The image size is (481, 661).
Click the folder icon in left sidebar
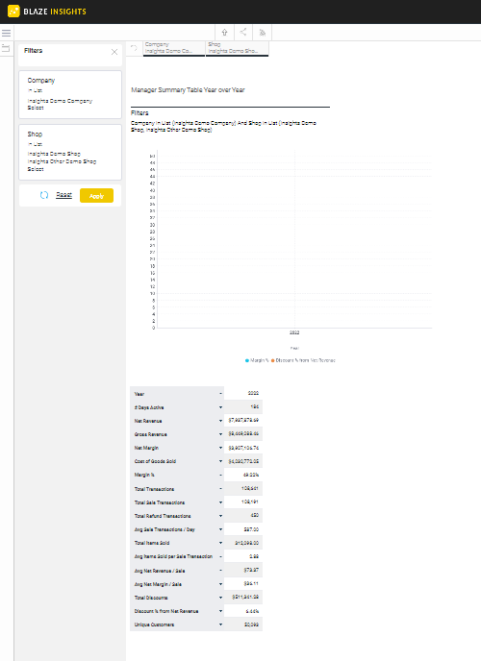click(6, 48)
